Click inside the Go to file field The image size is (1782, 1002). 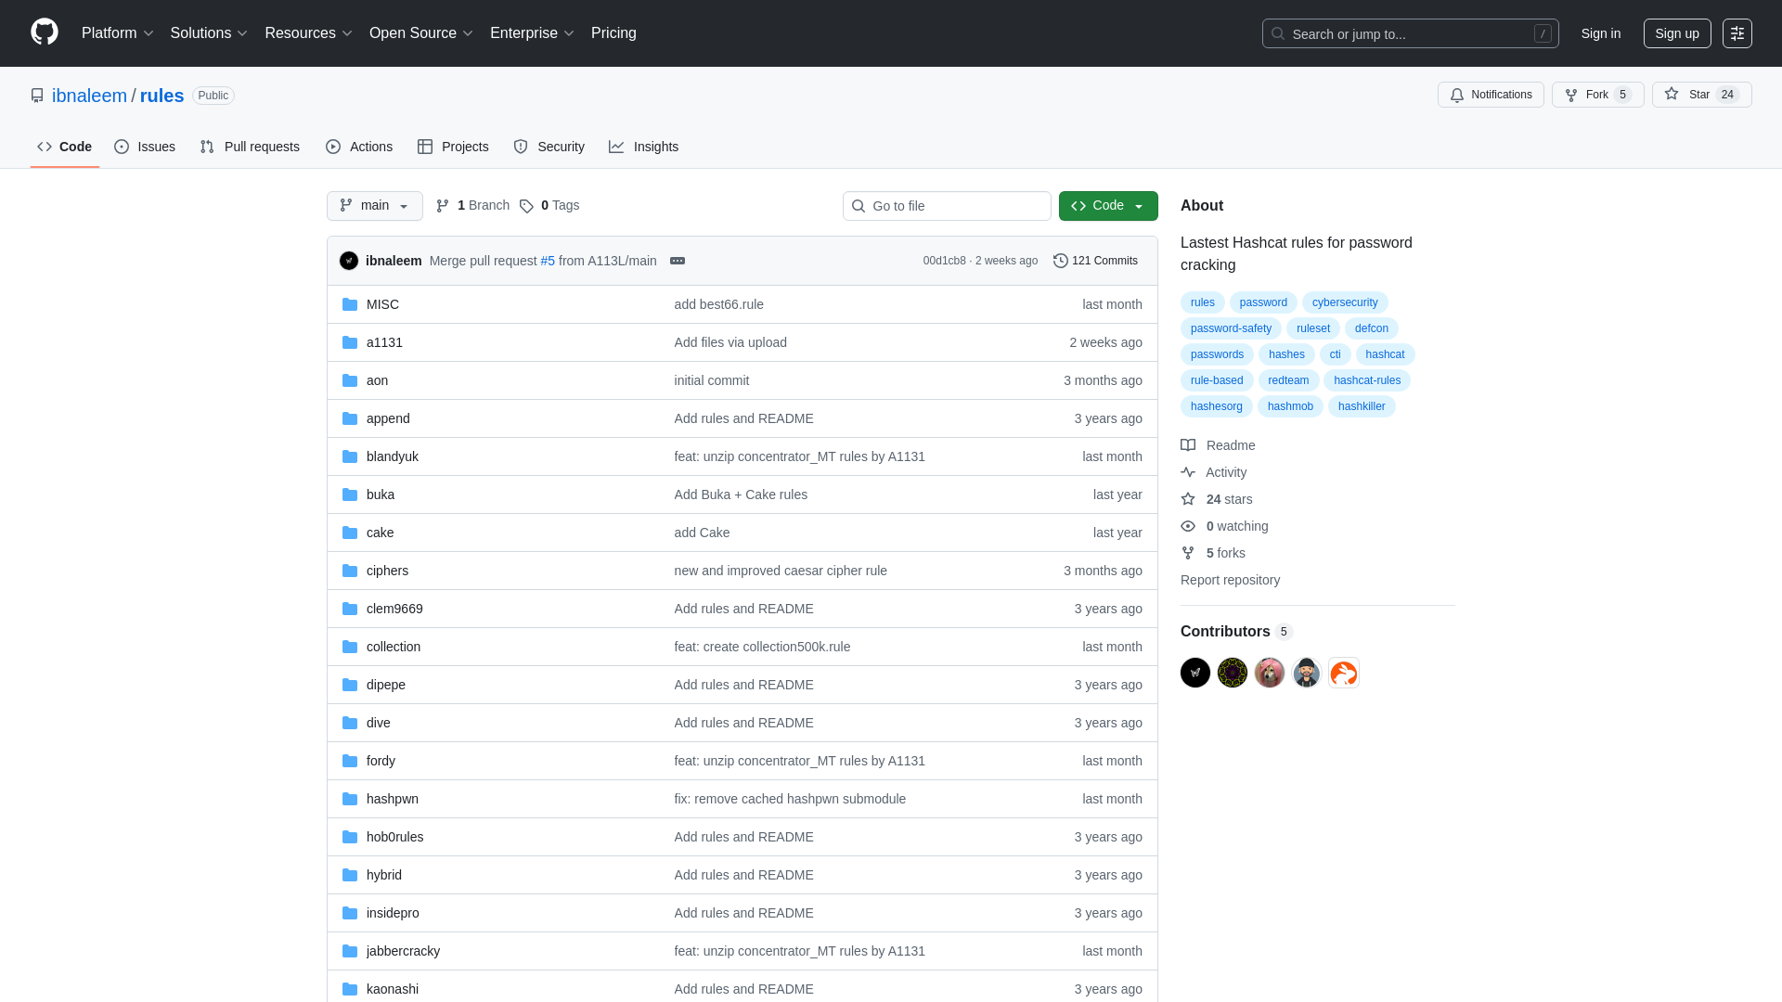947,206
